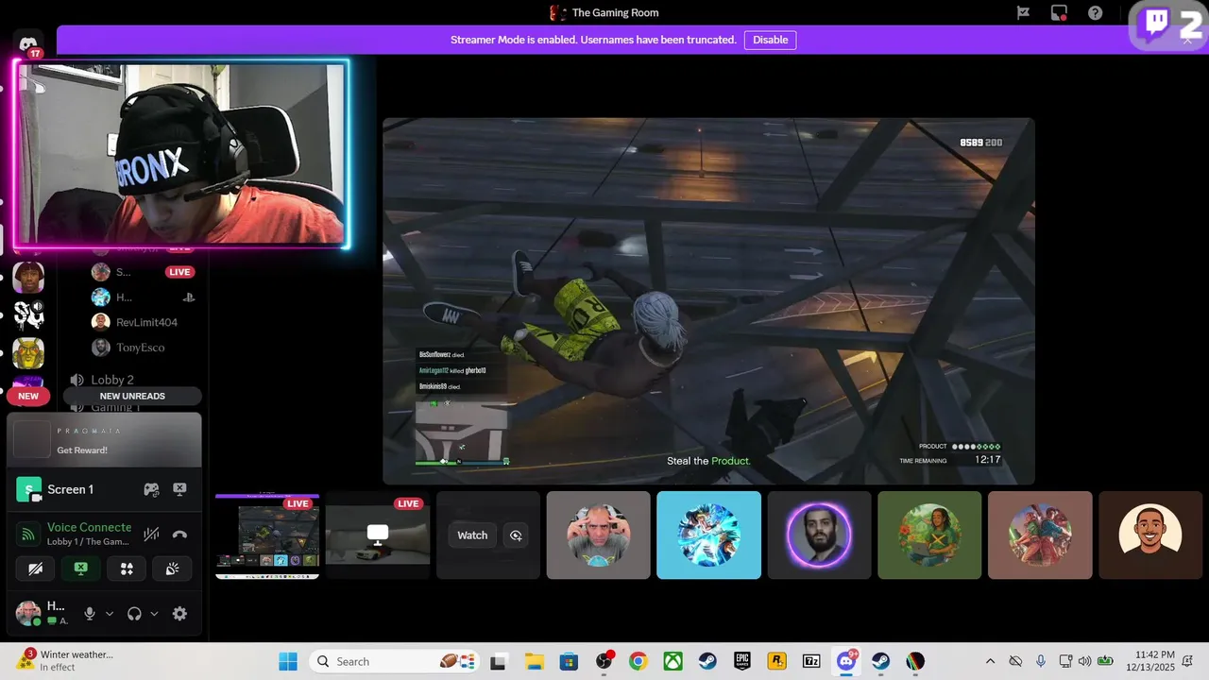Deafen audio with the headphones icon
This screenshot has height=680, width=1209.
click(x=134, y=614)
